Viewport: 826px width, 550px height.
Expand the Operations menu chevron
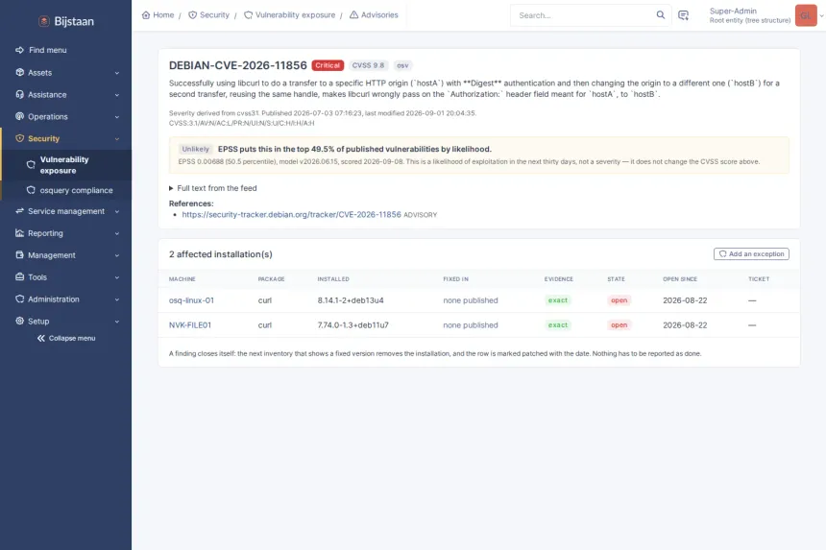click(x=117, y=117)
